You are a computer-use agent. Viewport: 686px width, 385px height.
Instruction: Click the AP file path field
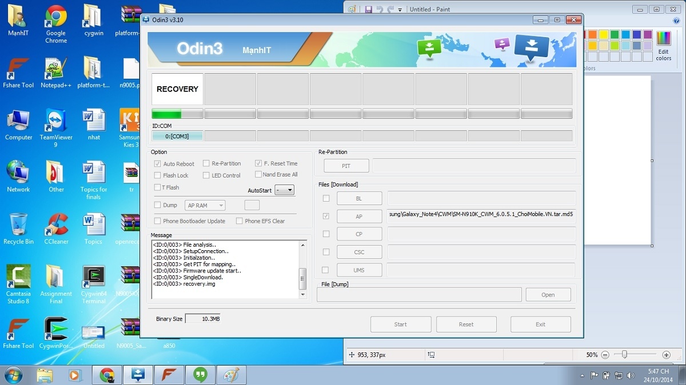point(481,216)
